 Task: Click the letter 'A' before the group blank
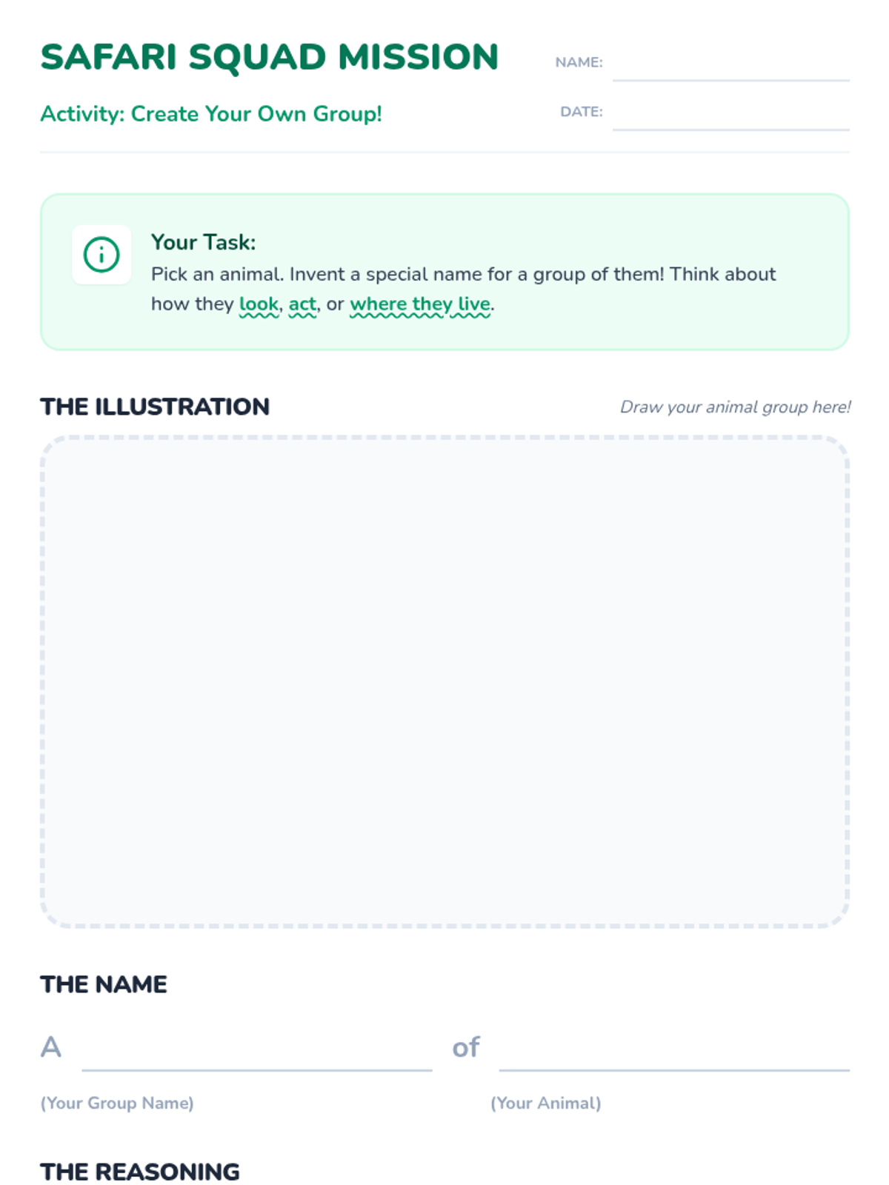tap(50, 1047)
